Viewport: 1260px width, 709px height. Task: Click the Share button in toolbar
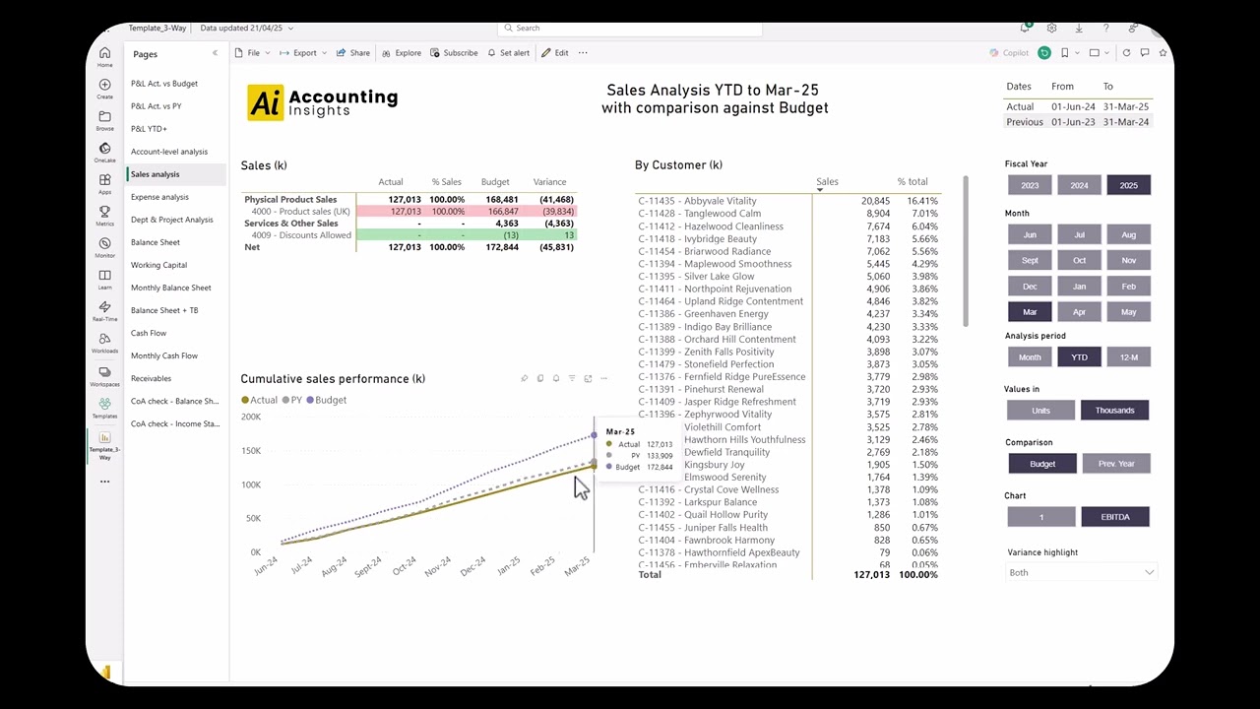[x=353, y=53]
